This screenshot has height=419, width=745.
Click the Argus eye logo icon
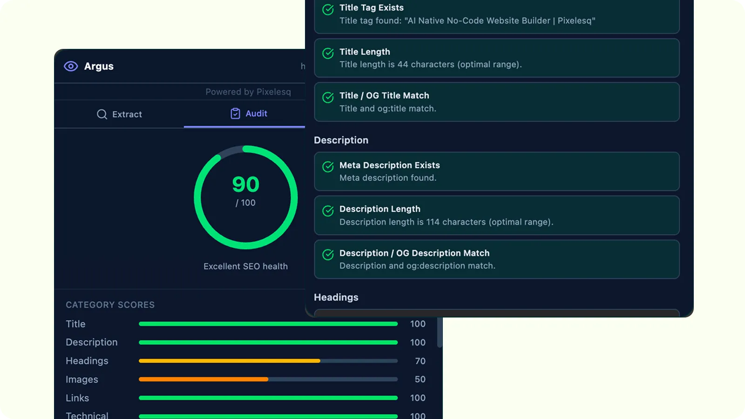click(x=71, y=66)
